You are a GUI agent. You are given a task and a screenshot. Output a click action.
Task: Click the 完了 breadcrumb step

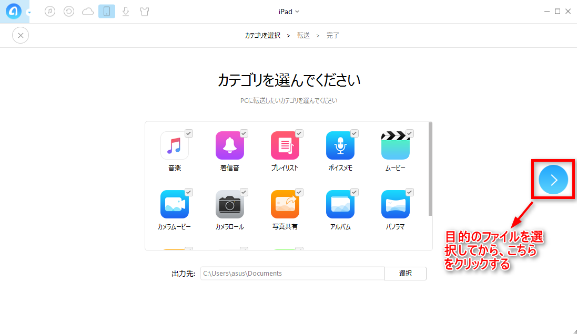click(333, 36)
